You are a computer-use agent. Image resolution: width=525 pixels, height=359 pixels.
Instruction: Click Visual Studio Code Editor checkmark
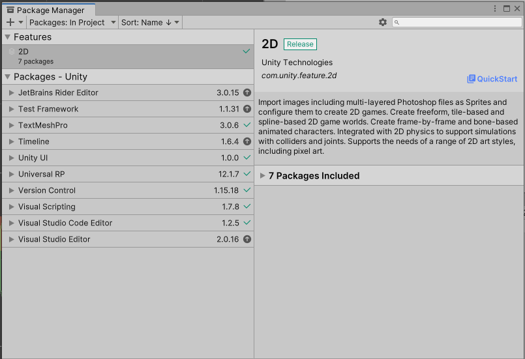click(x=247, y=222)
